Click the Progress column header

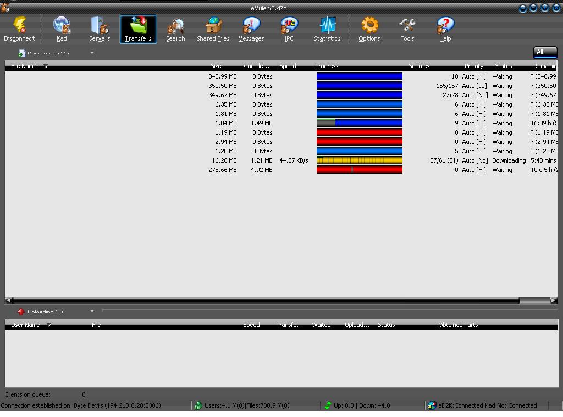(327, 66)
